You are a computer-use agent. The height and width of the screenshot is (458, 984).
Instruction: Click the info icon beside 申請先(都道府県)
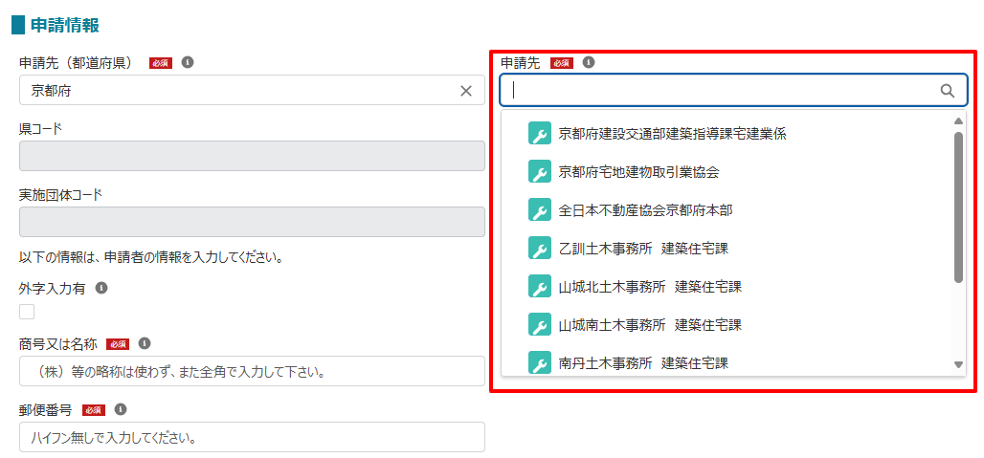[x=188, y=62]
